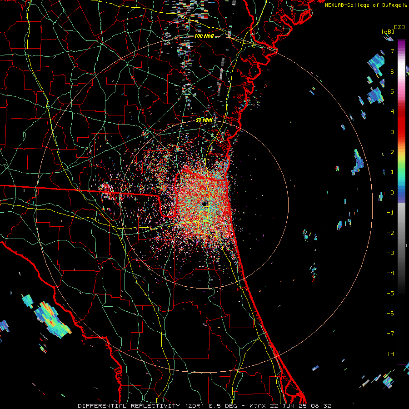Screen dimensions: 409x409
Task: Click the 4 dB scale value
Action: 392,112
